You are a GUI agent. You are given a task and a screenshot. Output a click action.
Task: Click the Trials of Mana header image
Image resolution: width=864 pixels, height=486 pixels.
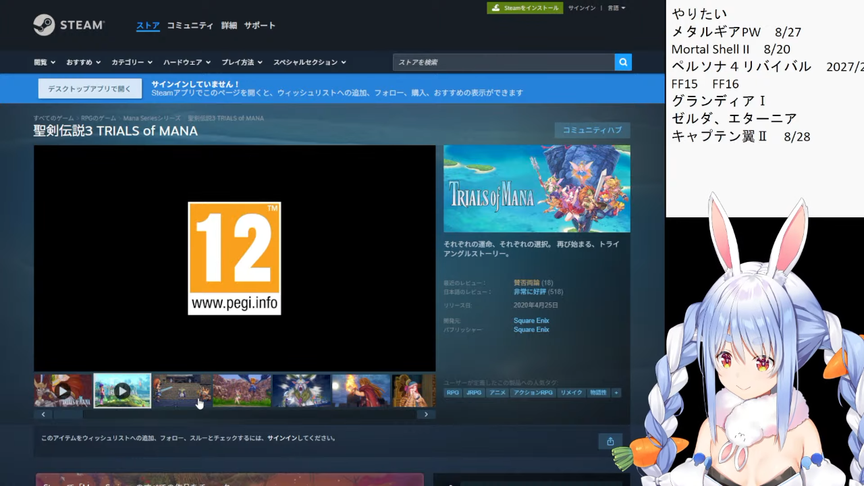537,188
